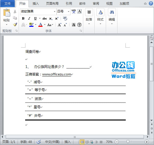
Task: Click the Phonetic Guide wén icon
Action: tap(74, 11)
